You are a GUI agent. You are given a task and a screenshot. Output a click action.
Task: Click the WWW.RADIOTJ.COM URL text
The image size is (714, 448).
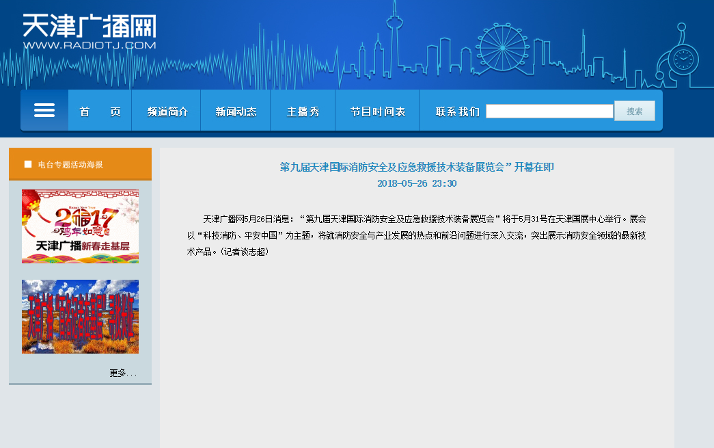[90, 45]
